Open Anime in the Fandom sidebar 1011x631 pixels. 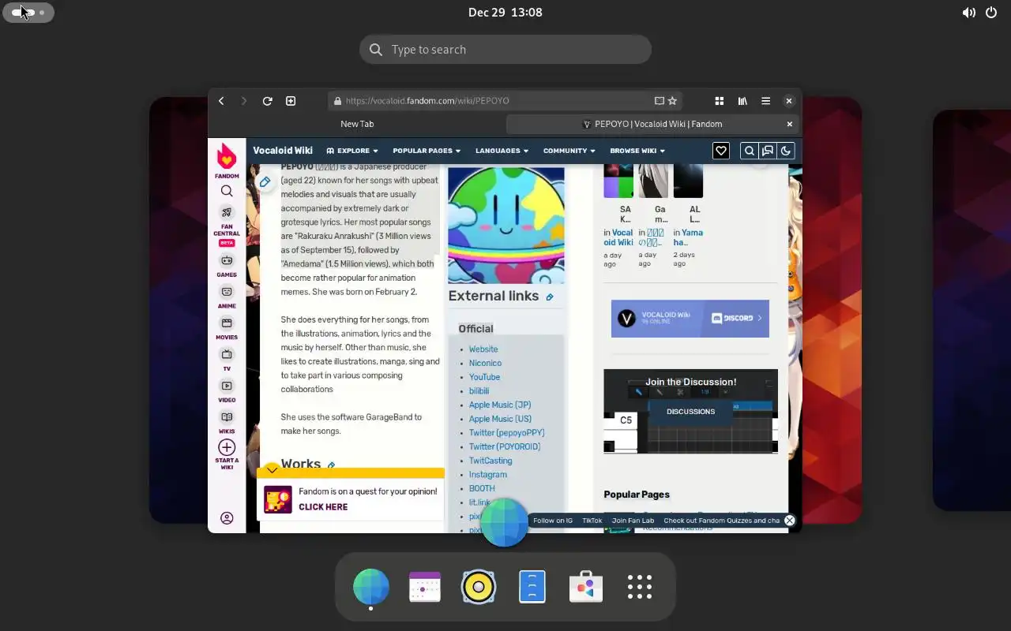pyautogui.click(x=227, y=297)
